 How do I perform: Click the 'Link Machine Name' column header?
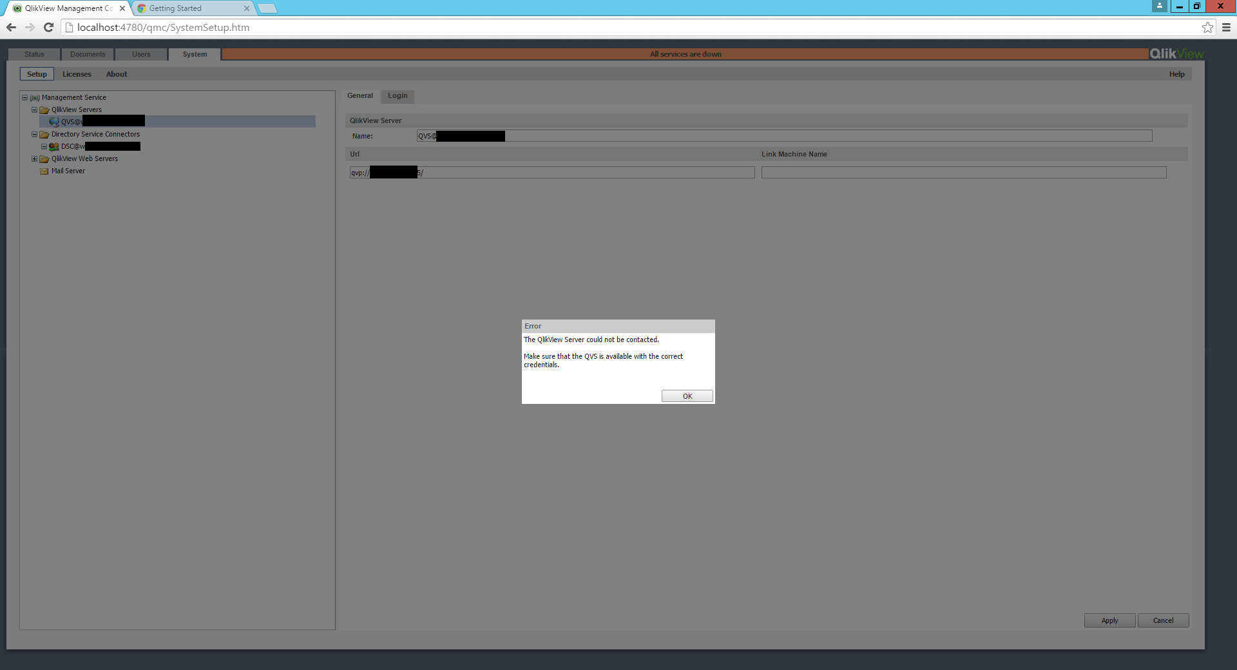[x=794, y=155]
